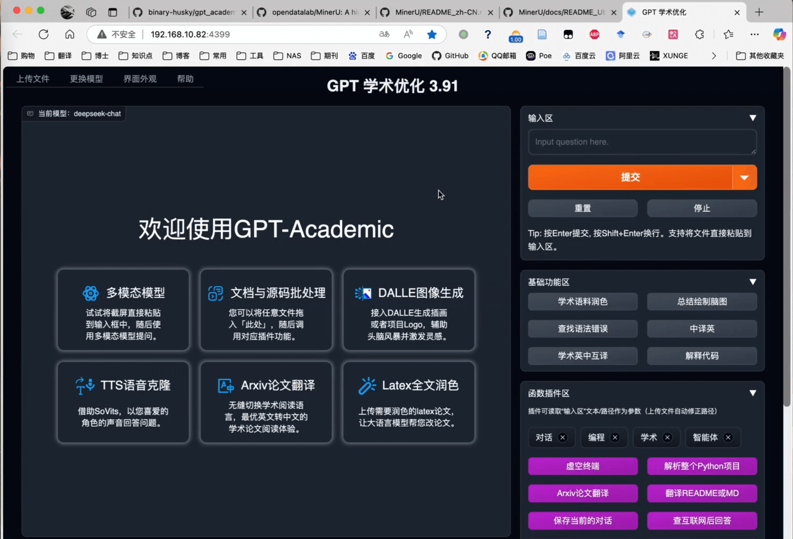Collapse the 输入区 panel
Screen dimensions: 793x539
coord(753,118)
